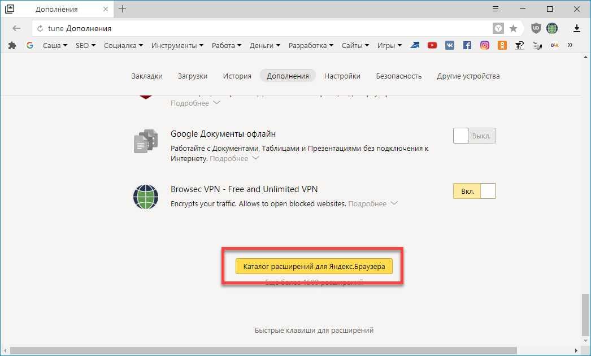This screenshot has height=356, width=591.
Task: Disable the Browsec VPN toggle
Action: pos(474,191)
